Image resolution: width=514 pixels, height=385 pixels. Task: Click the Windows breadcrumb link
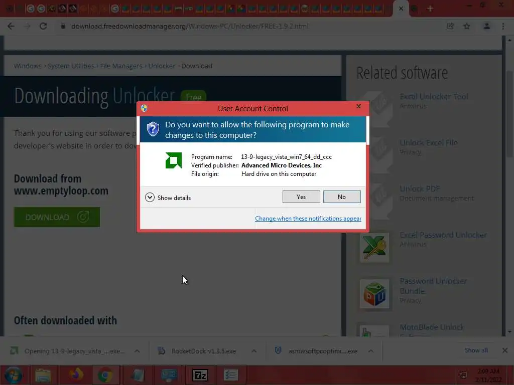coord(28,66)
